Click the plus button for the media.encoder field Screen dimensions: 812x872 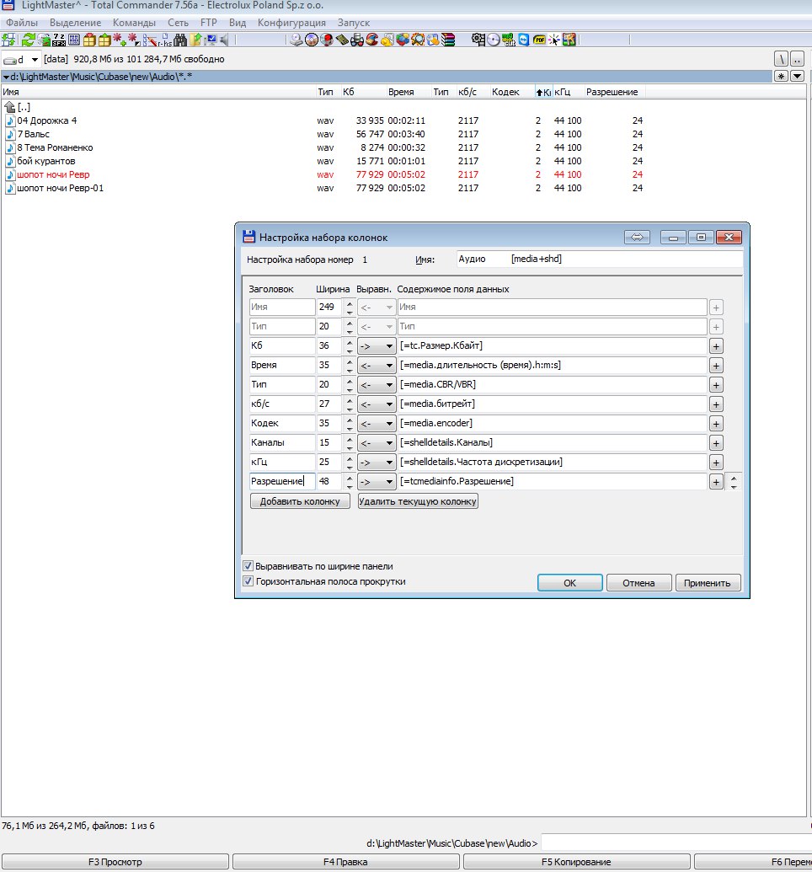coord(716,424)
